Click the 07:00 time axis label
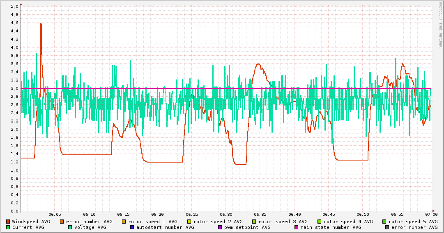 [x=431, y=214]
